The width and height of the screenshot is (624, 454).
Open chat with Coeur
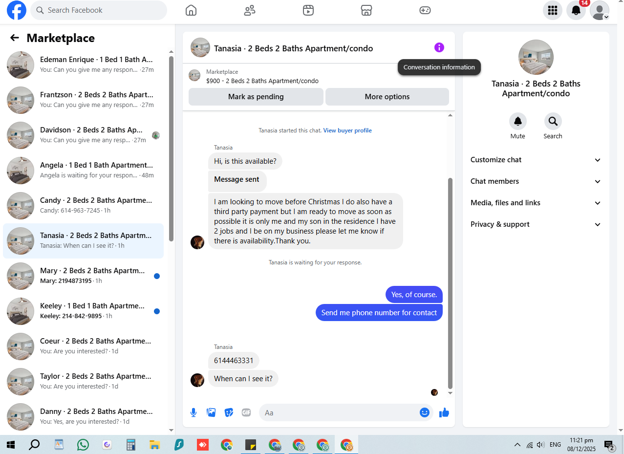84,346
